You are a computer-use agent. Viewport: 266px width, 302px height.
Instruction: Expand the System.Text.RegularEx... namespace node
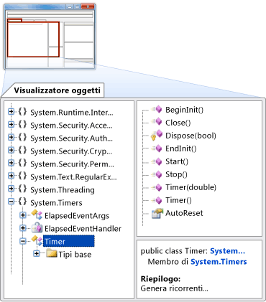[x=11, y=176]
